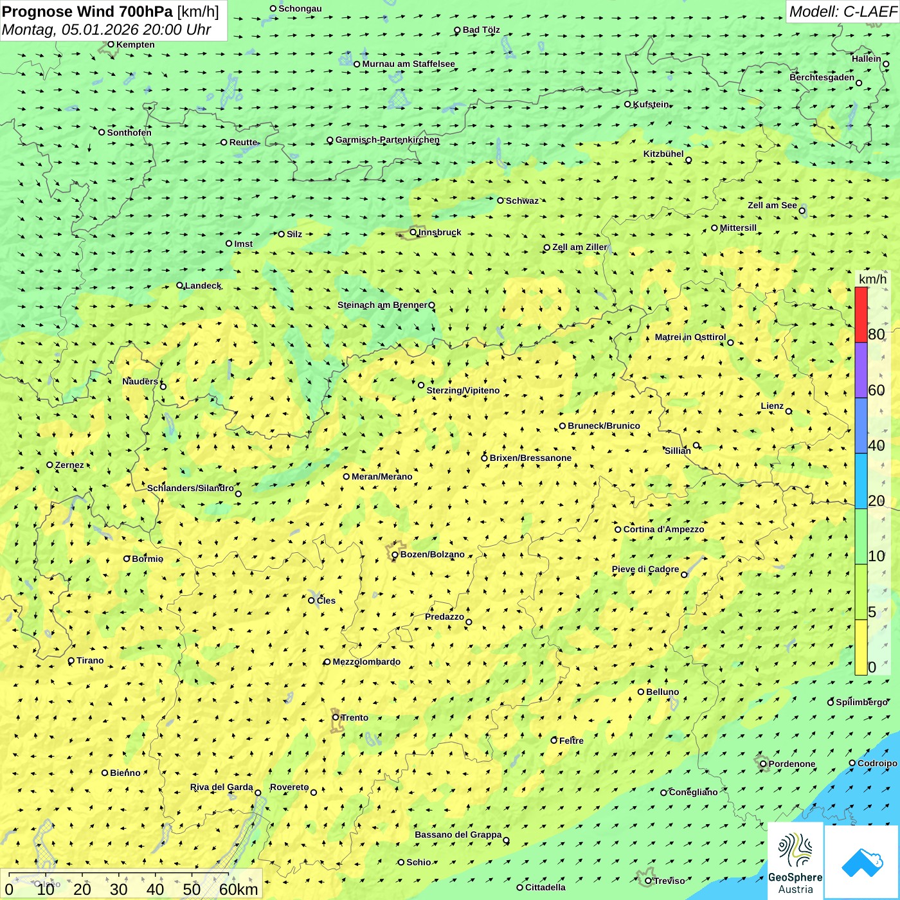Screen dimensions: 900x900
Task: Click the '60km' scale bar label
Action: point(239,890)
